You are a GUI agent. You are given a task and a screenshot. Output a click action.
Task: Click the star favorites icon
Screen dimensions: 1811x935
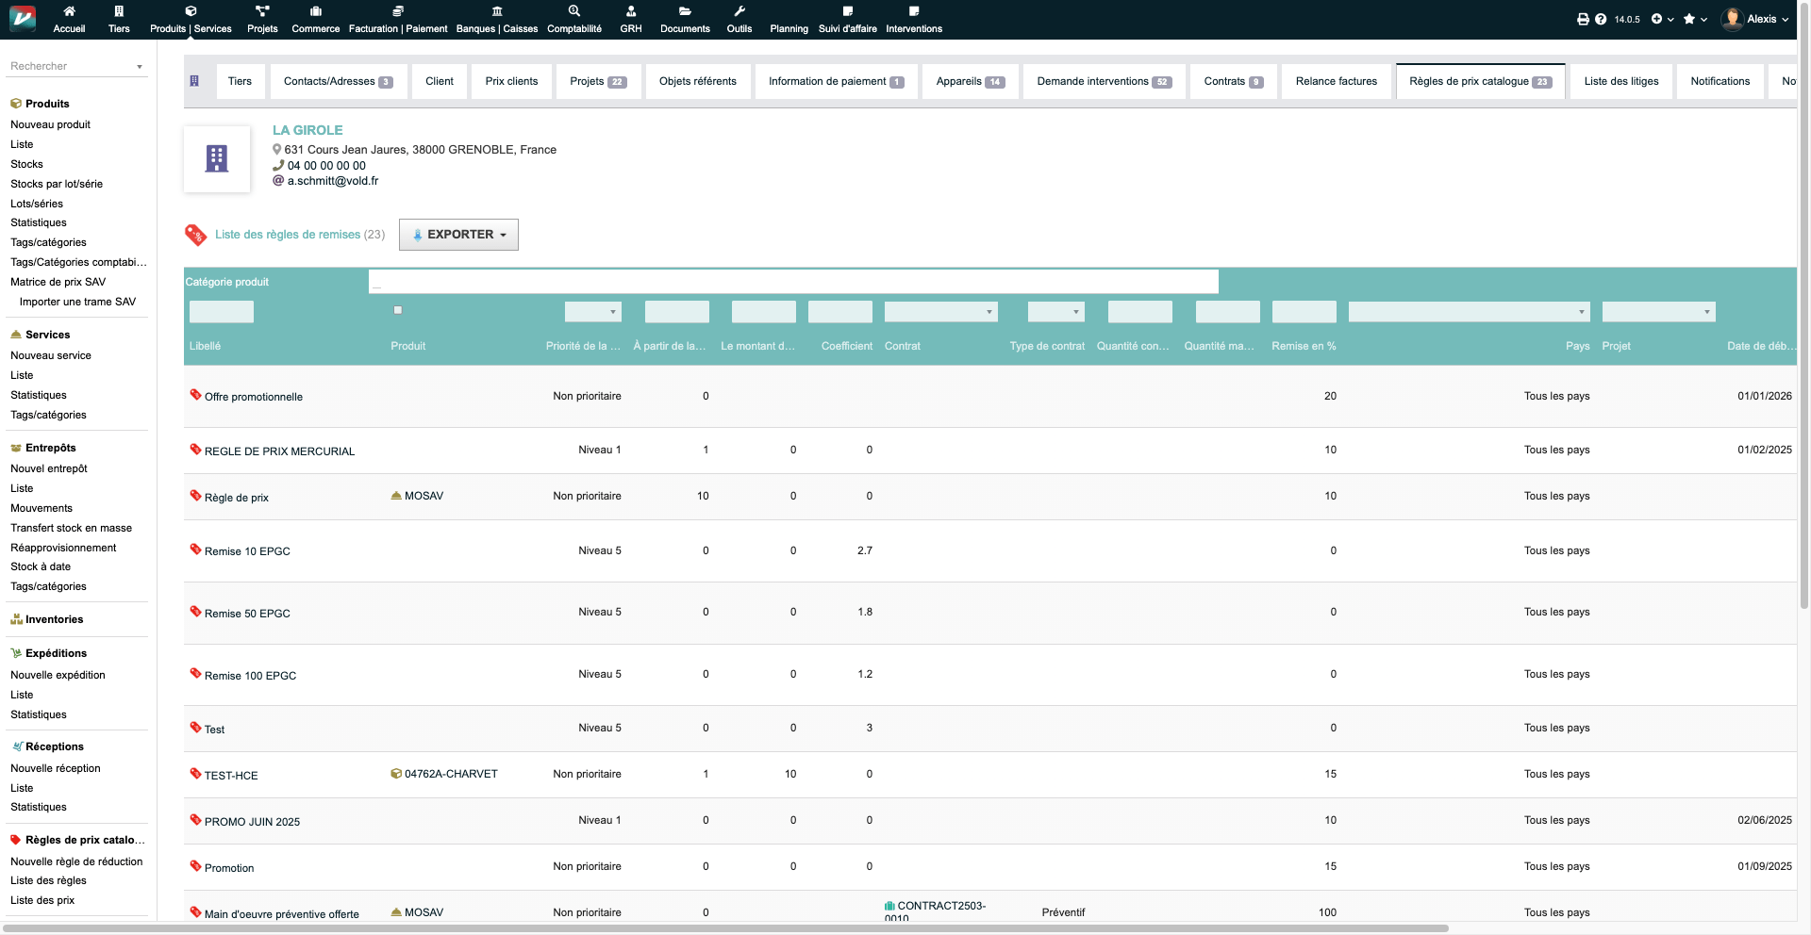1689,19
